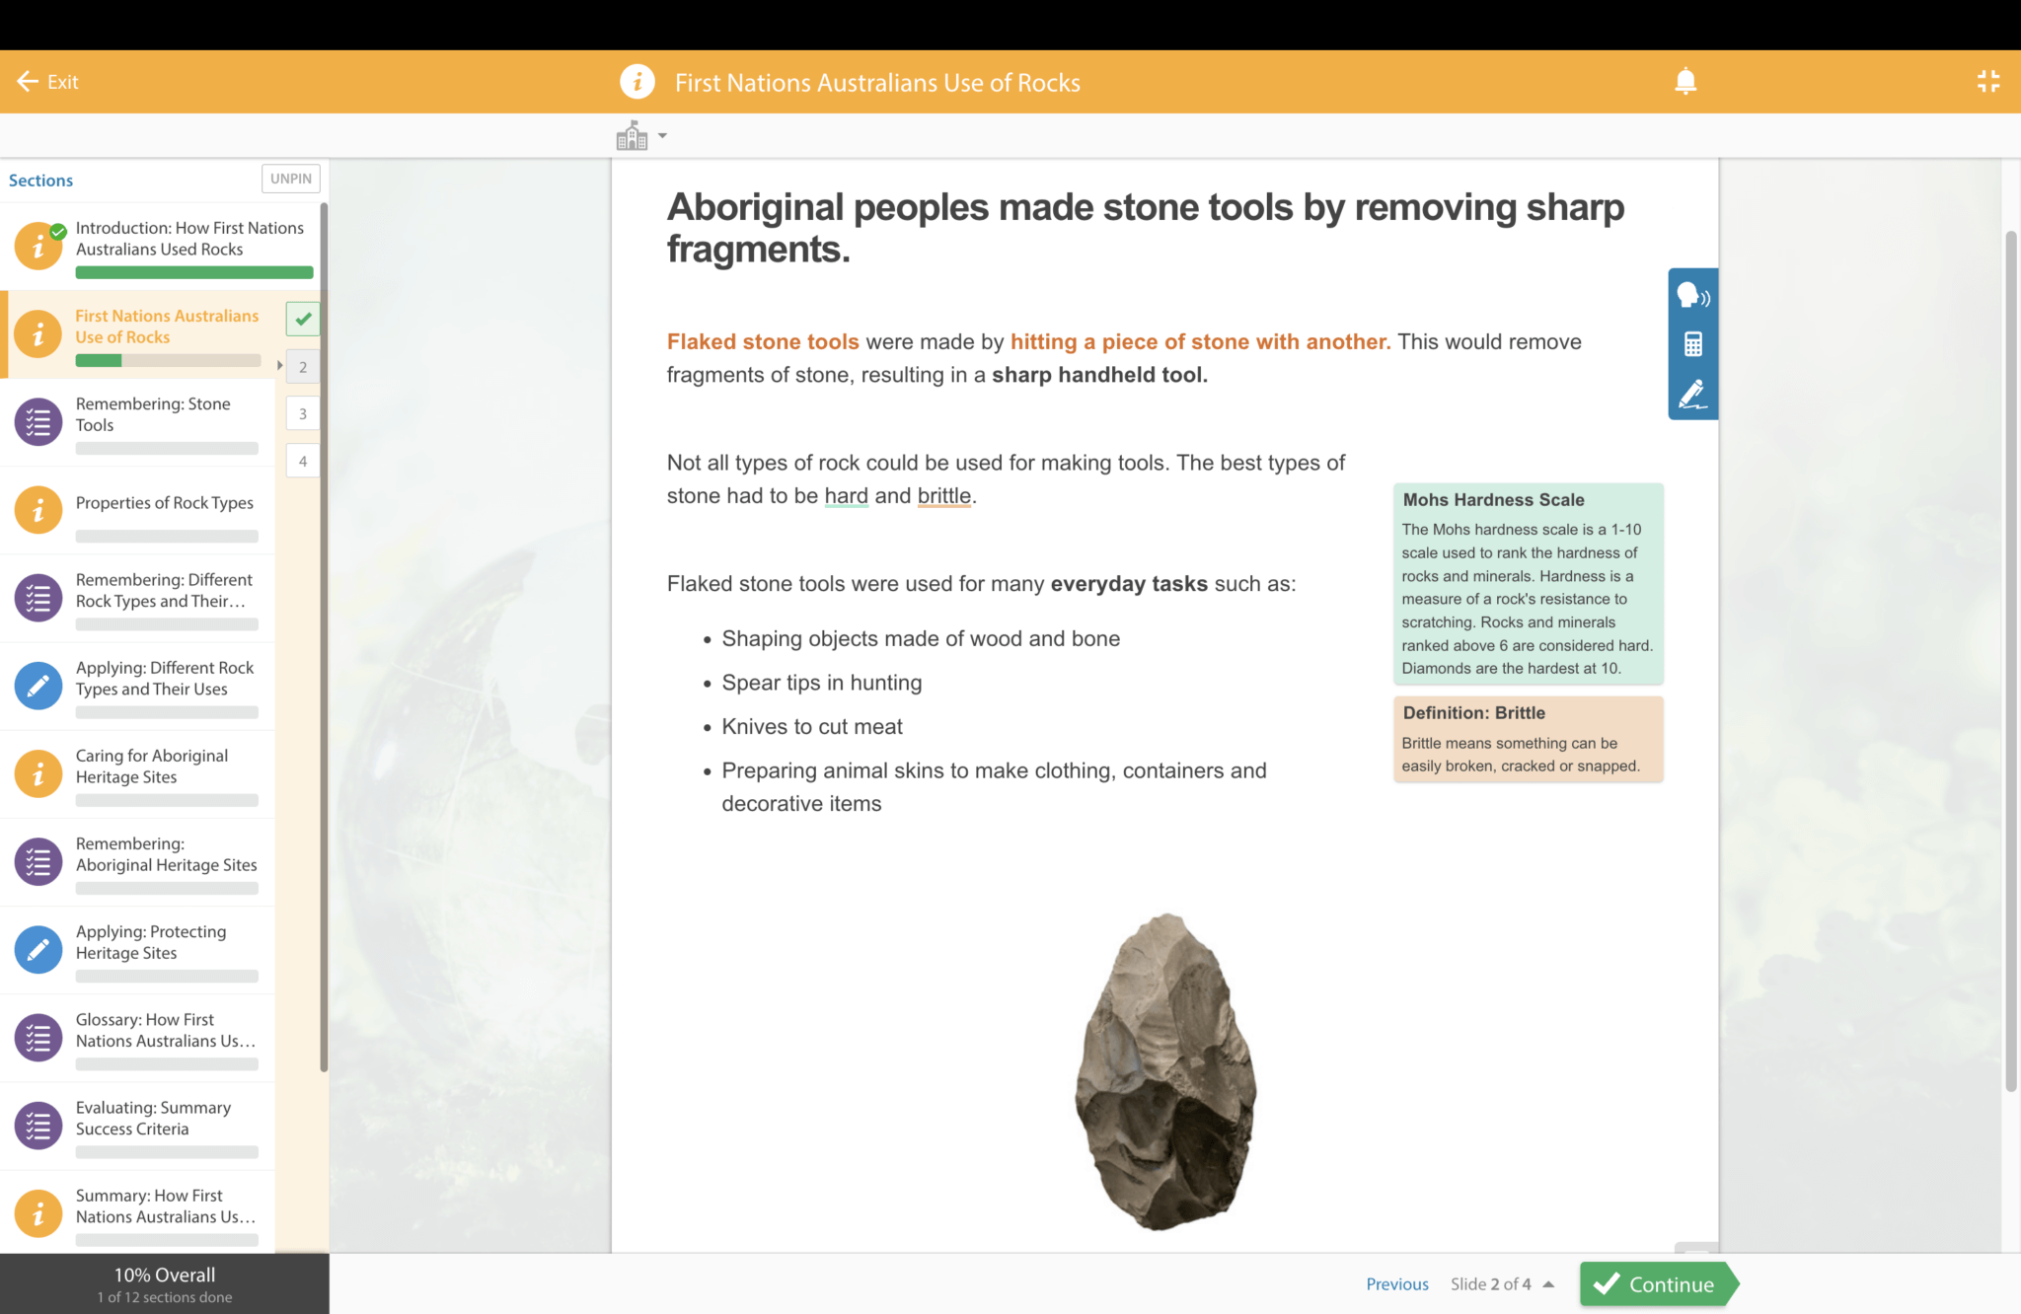Viewport: 2021px width, 1314px height.
Task: Open the Applying: Protecting Heritage Sites section icon
Action: pyautogui.click(x=37, y=948)
